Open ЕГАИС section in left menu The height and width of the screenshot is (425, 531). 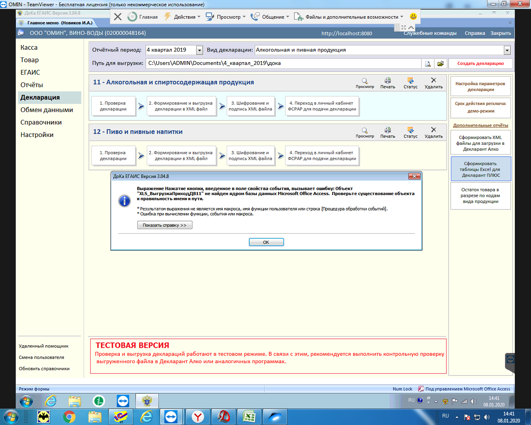[x=30, y=73]
